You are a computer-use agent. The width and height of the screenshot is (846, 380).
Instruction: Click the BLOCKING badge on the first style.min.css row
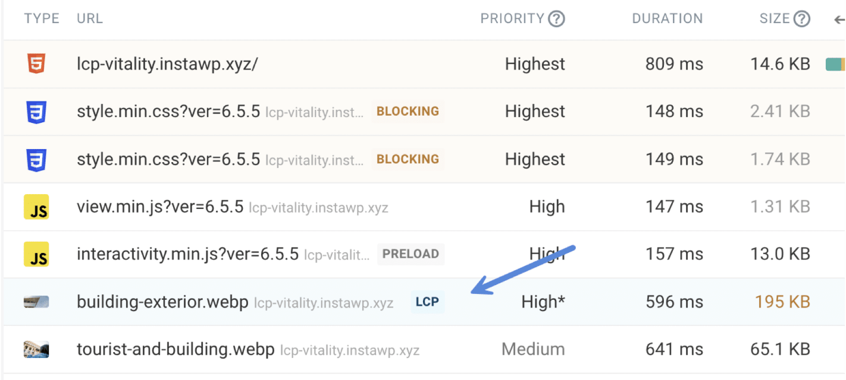coord(408,111)
